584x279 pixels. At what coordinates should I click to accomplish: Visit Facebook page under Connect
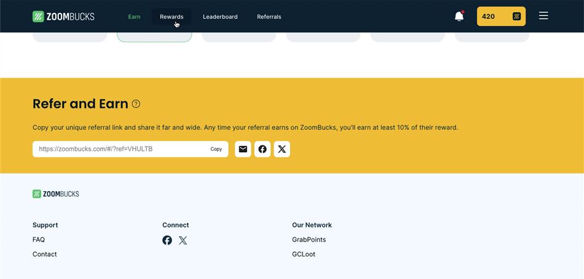pyautogui.click(x=167, y=240)
